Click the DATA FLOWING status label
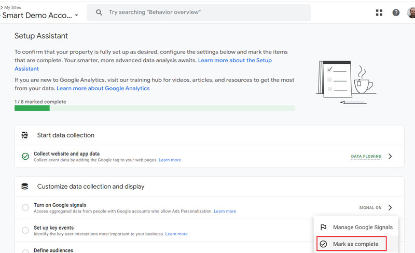Viewport: 415px width, 253px height. coord(366,157)
